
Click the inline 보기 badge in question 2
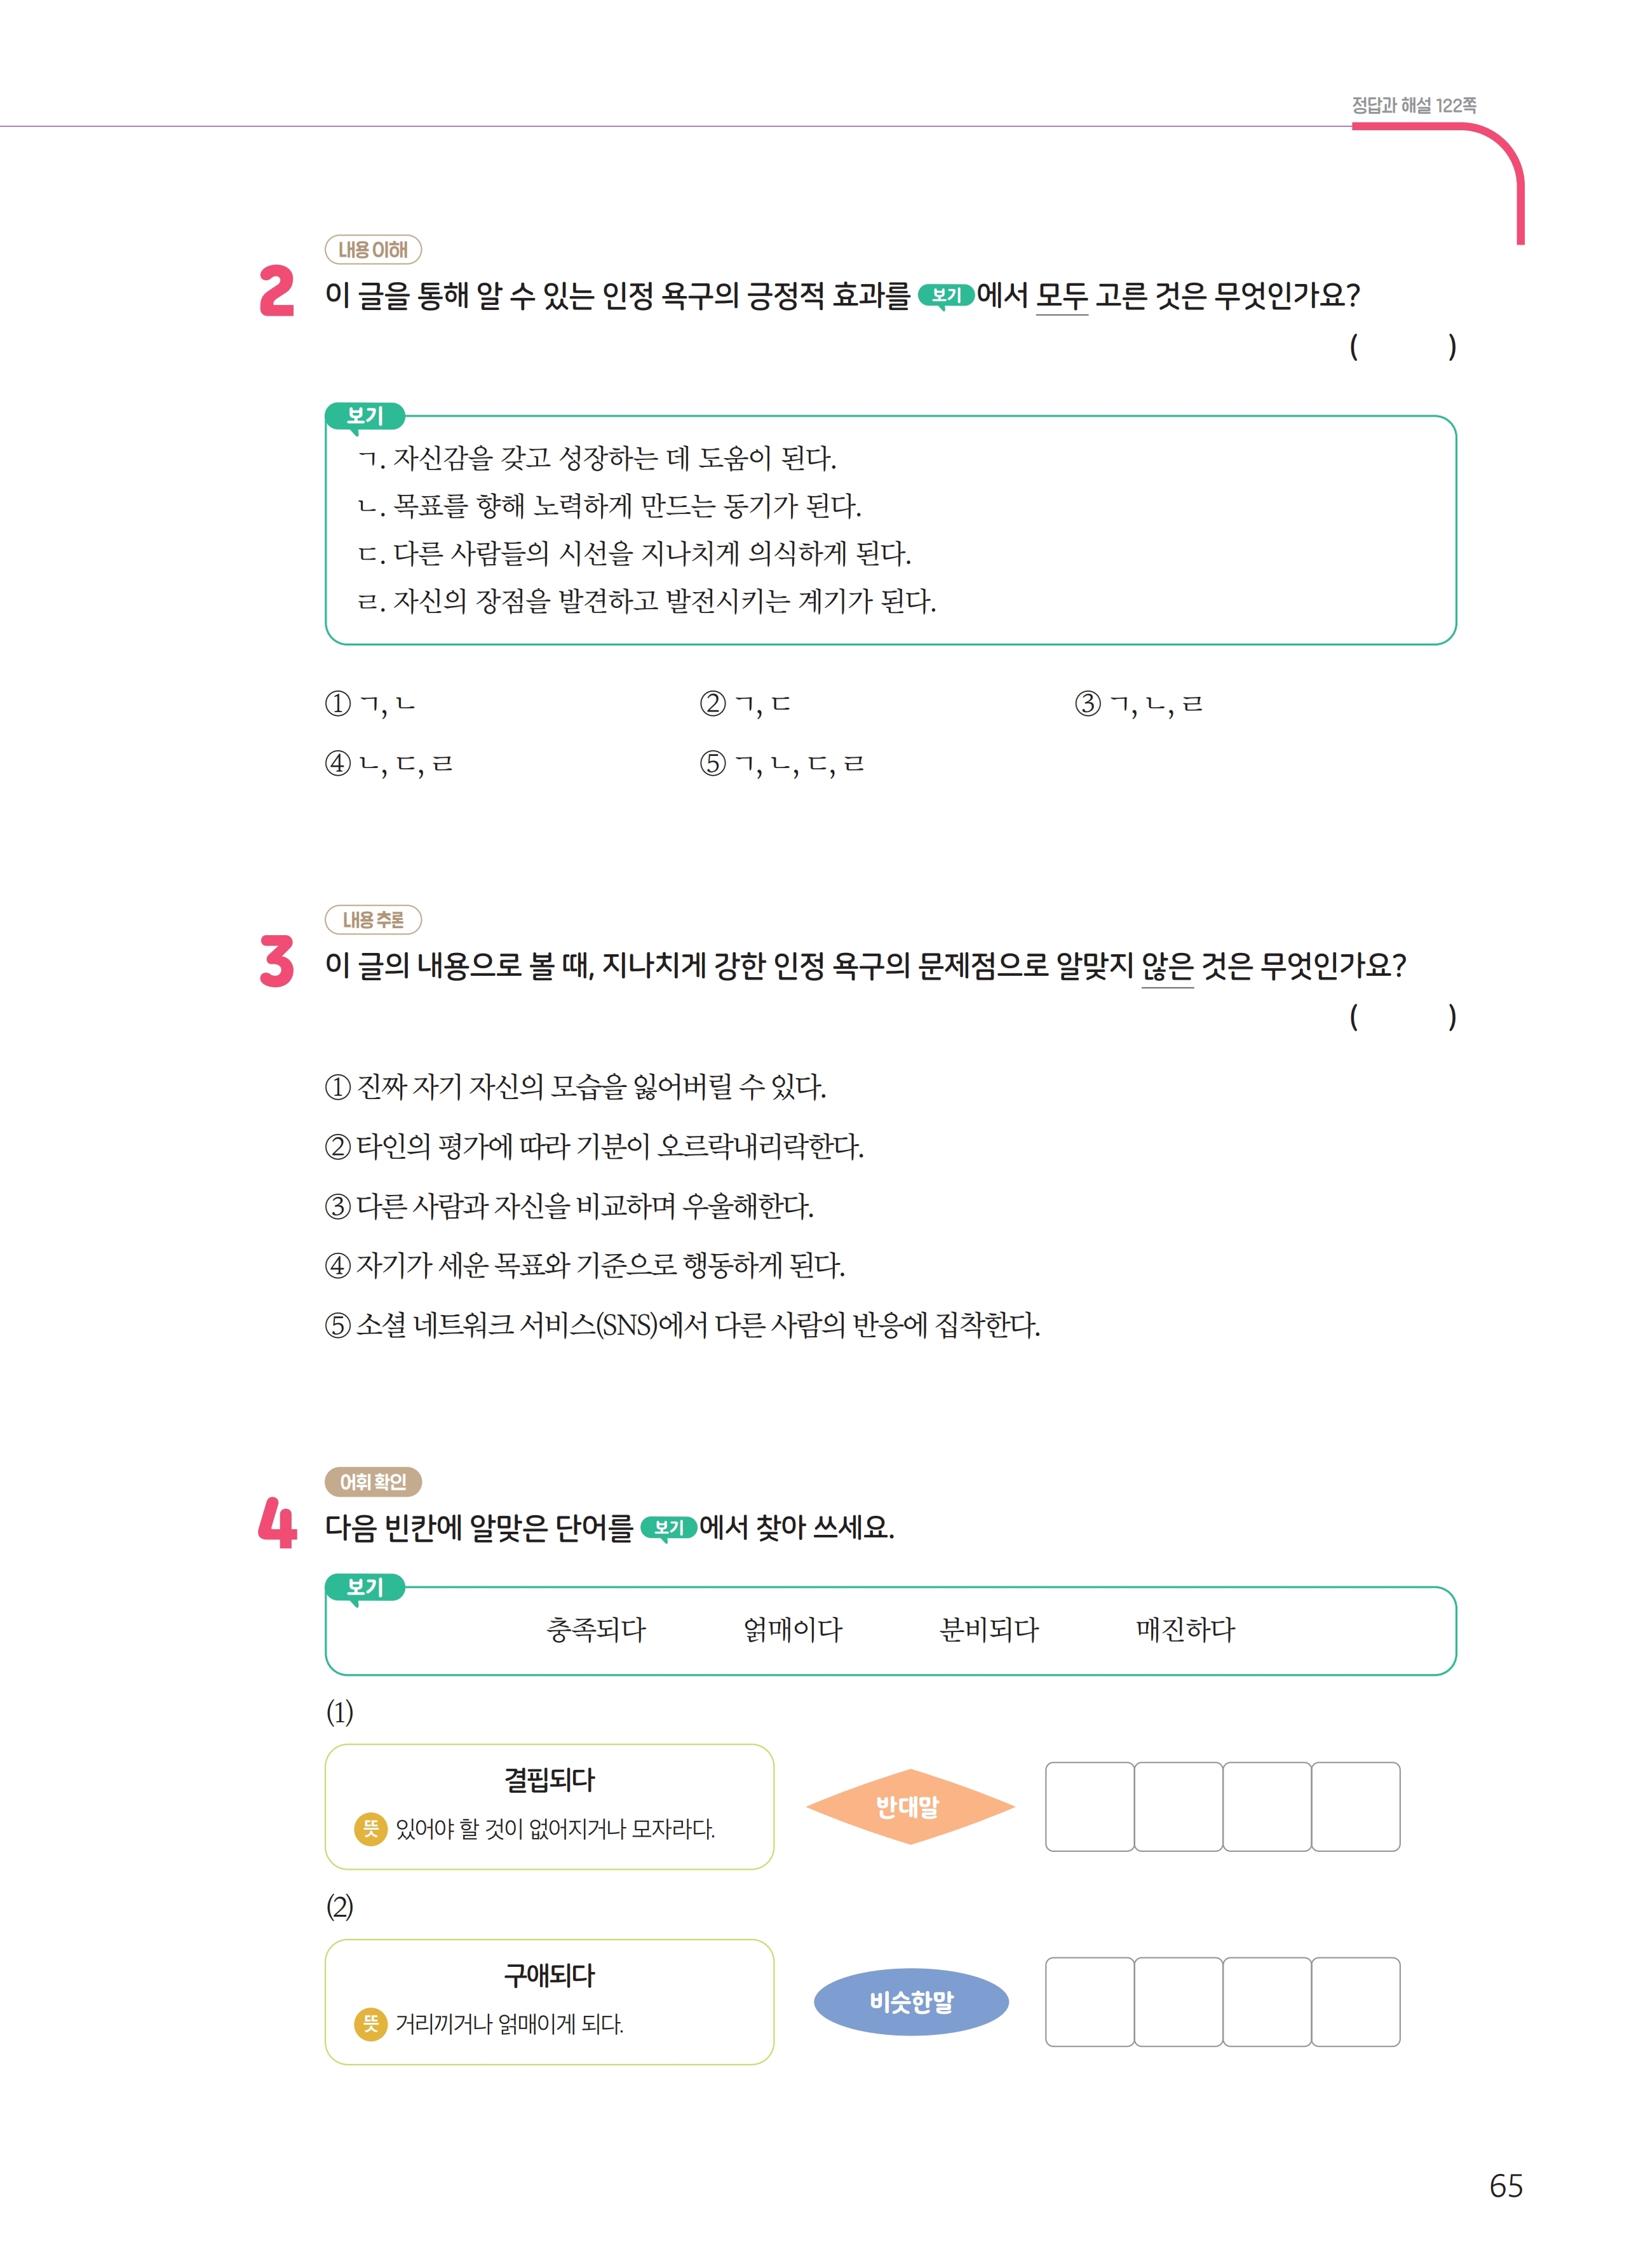coord(945,296)
